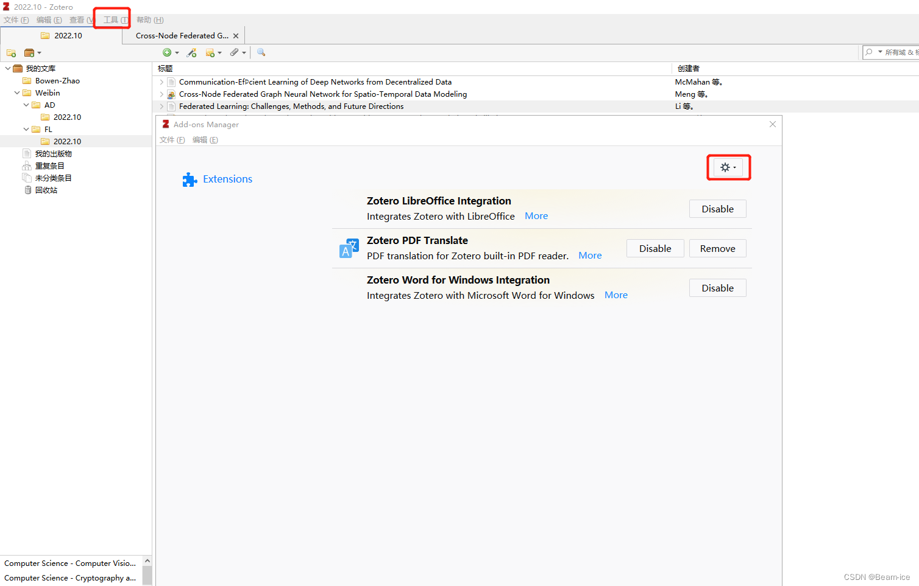Collapse the FL collection
The width and height of the screenshot is (919, 586).
26,130
